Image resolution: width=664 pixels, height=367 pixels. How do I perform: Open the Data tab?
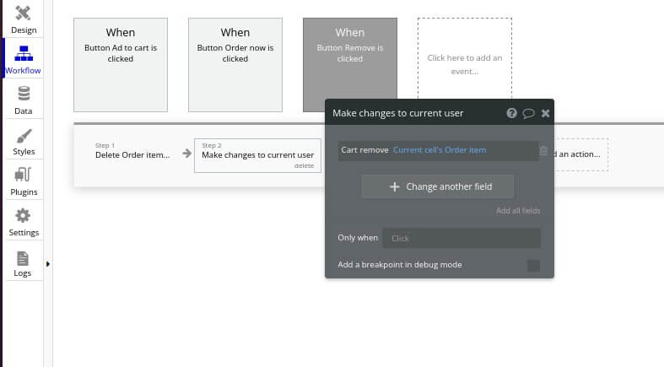pyautogui.click(x=24, y=100)
